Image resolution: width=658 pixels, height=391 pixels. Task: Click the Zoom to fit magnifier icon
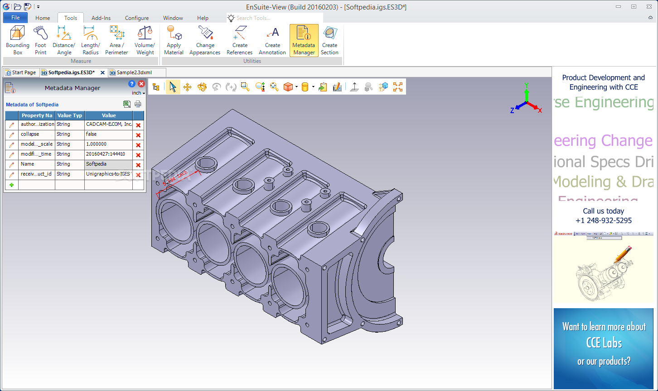pyautogui.click(x=274, y=87)
